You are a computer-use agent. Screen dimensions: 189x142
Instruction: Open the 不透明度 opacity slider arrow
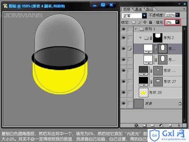click(177, 15)
